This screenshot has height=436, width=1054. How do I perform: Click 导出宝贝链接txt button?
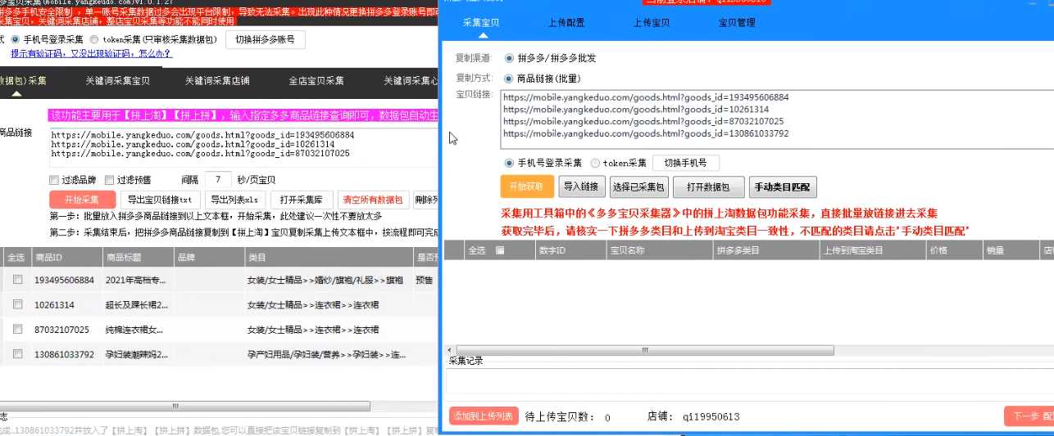(x=160, y=200)
